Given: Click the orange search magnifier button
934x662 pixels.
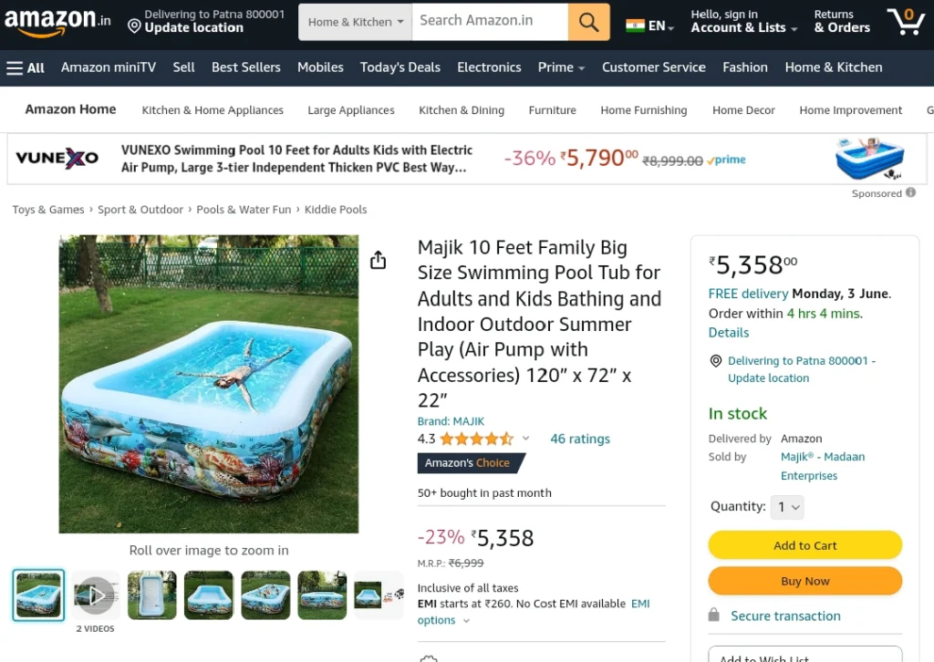Looking at the screenshot, I should (x=588, y=22).
